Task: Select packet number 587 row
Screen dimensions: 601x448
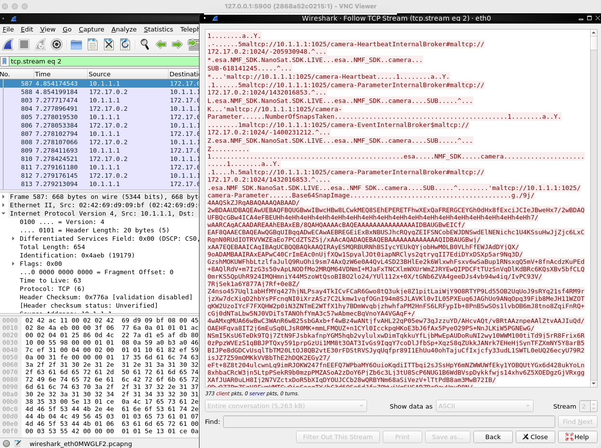Action: point(100,84)
